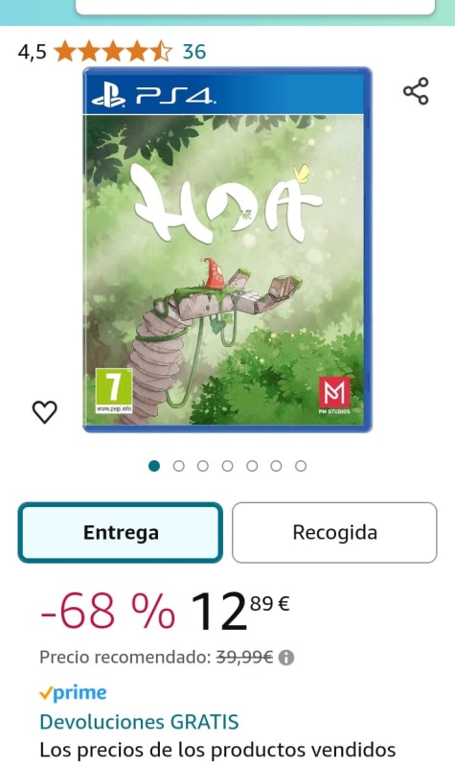This screenshot has width=455, height=765.
Task: Tap the PS4 logo on cover
Action: coord(153,96)
